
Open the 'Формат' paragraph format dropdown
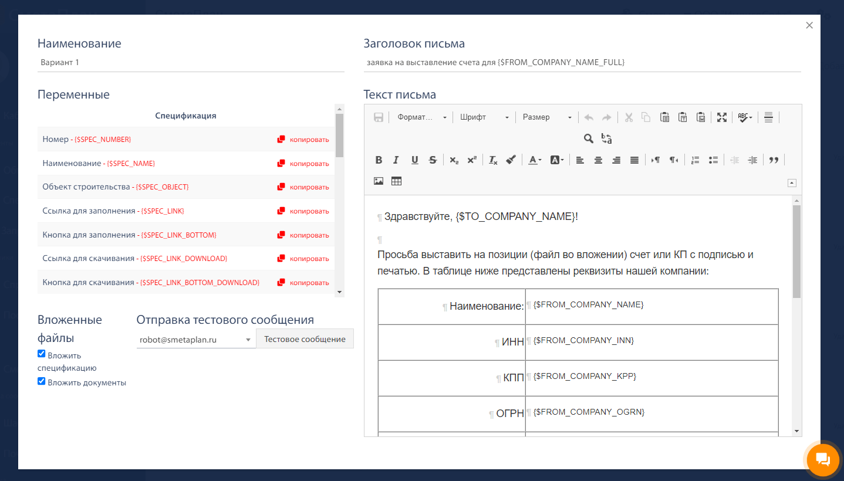(421, 117)
